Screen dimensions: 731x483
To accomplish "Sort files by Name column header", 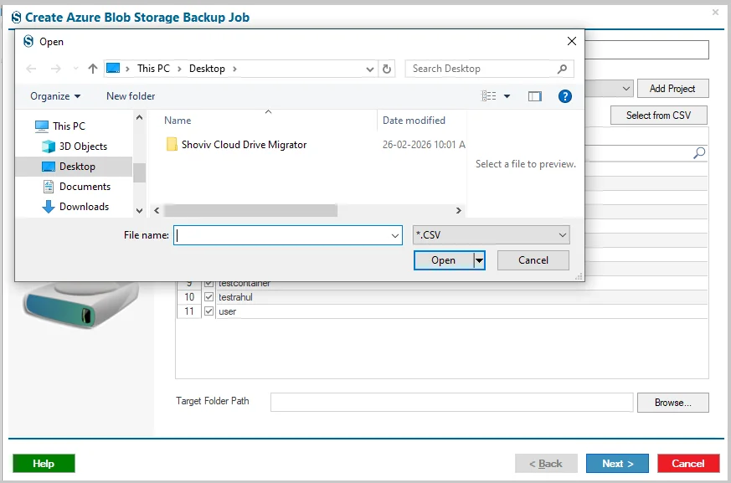I will pyautogui.click(x=178, y=121).
